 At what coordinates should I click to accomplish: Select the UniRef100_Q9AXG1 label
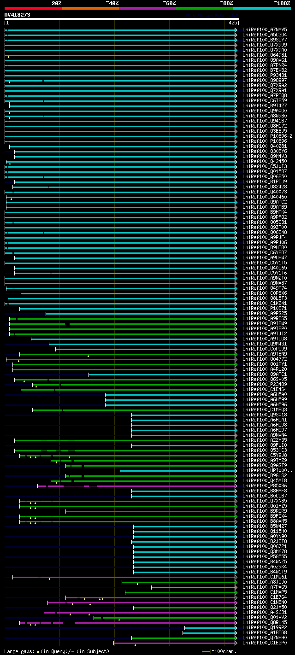point(265,60)
